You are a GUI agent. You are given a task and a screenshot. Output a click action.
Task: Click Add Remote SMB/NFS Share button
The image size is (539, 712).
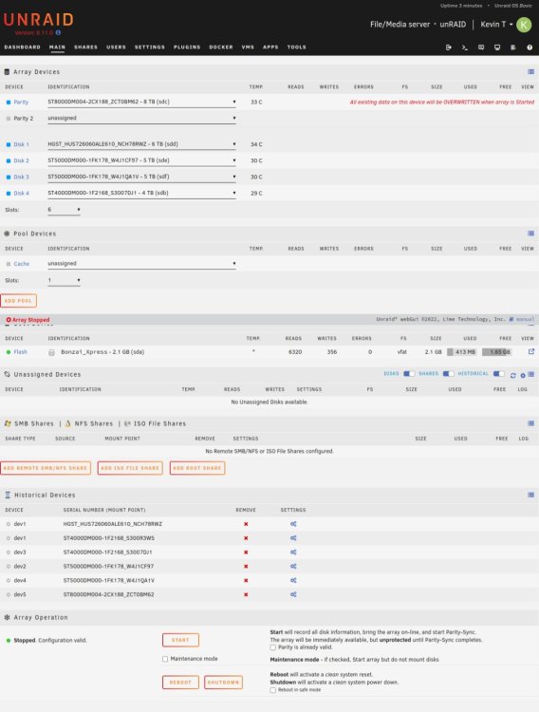(x=46, y=468)
